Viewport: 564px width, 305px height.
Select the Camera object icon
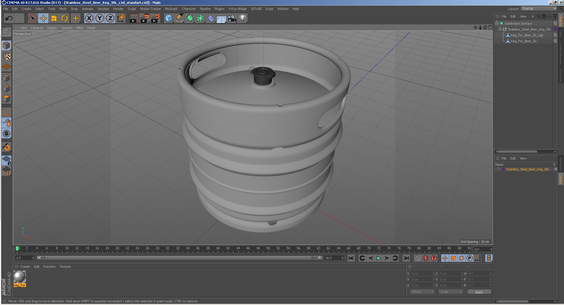point(232,18)
